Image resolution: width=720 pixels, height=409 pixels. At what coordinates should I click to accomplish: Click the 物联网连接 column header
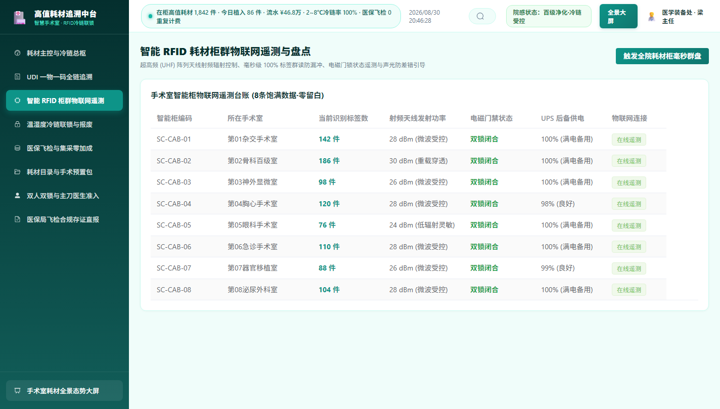coord(629,118)
